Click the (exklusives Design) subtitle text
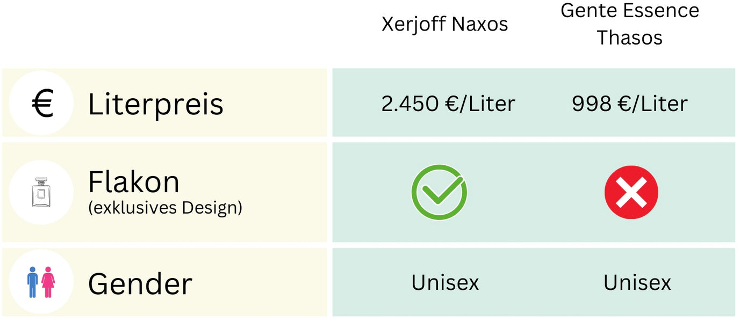This screenshot has width=740, height=322. click(x=165, y=208)
